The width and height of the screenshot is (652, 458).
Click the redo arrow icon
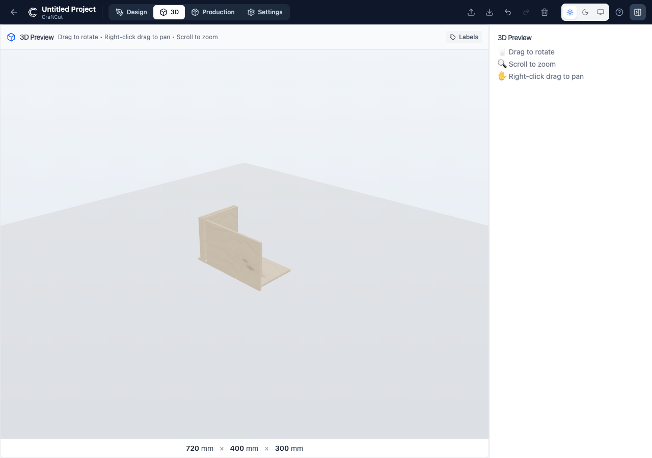[526, 12]
